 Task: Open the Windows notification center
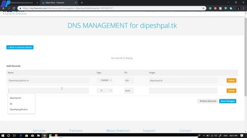click(242, 135)
